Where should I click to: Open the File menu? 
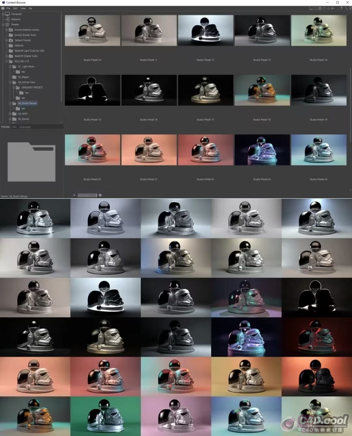[x=8, y=8]
